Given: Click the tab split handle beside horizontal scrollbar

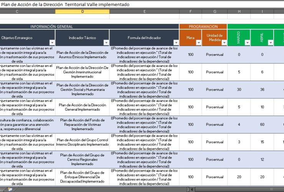Looking at the screenshot, I should (x=188, y=189).
